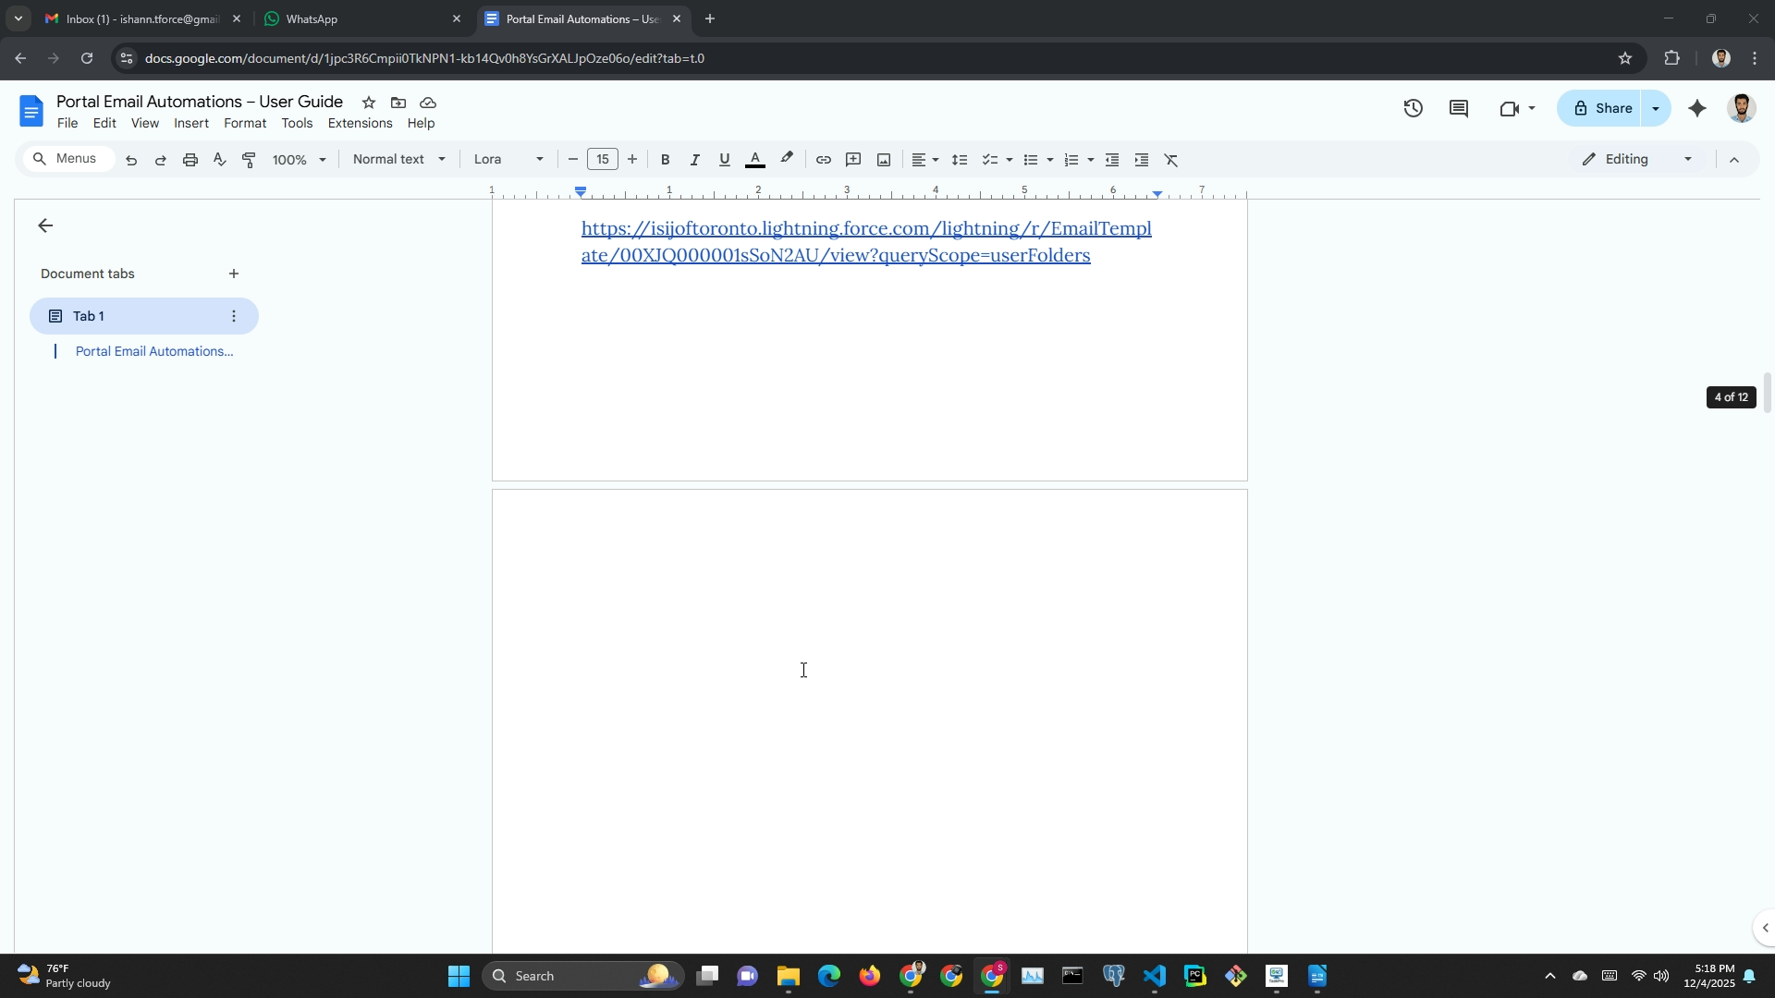The height and width of the screenshot is (998, 1775).
Task: Open the comments panel icon
Action: [x=1459, y=109]
